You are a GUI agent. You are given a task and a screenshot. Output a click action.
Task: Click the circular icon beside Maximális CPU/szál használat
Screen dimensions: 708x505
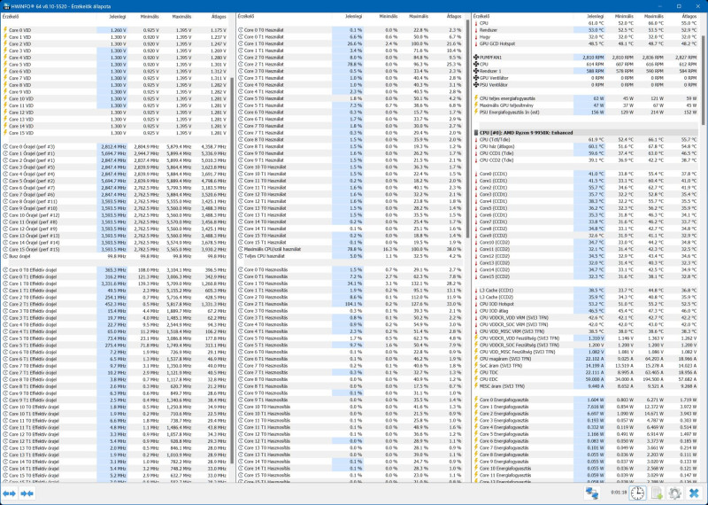[x=241, y=249]
